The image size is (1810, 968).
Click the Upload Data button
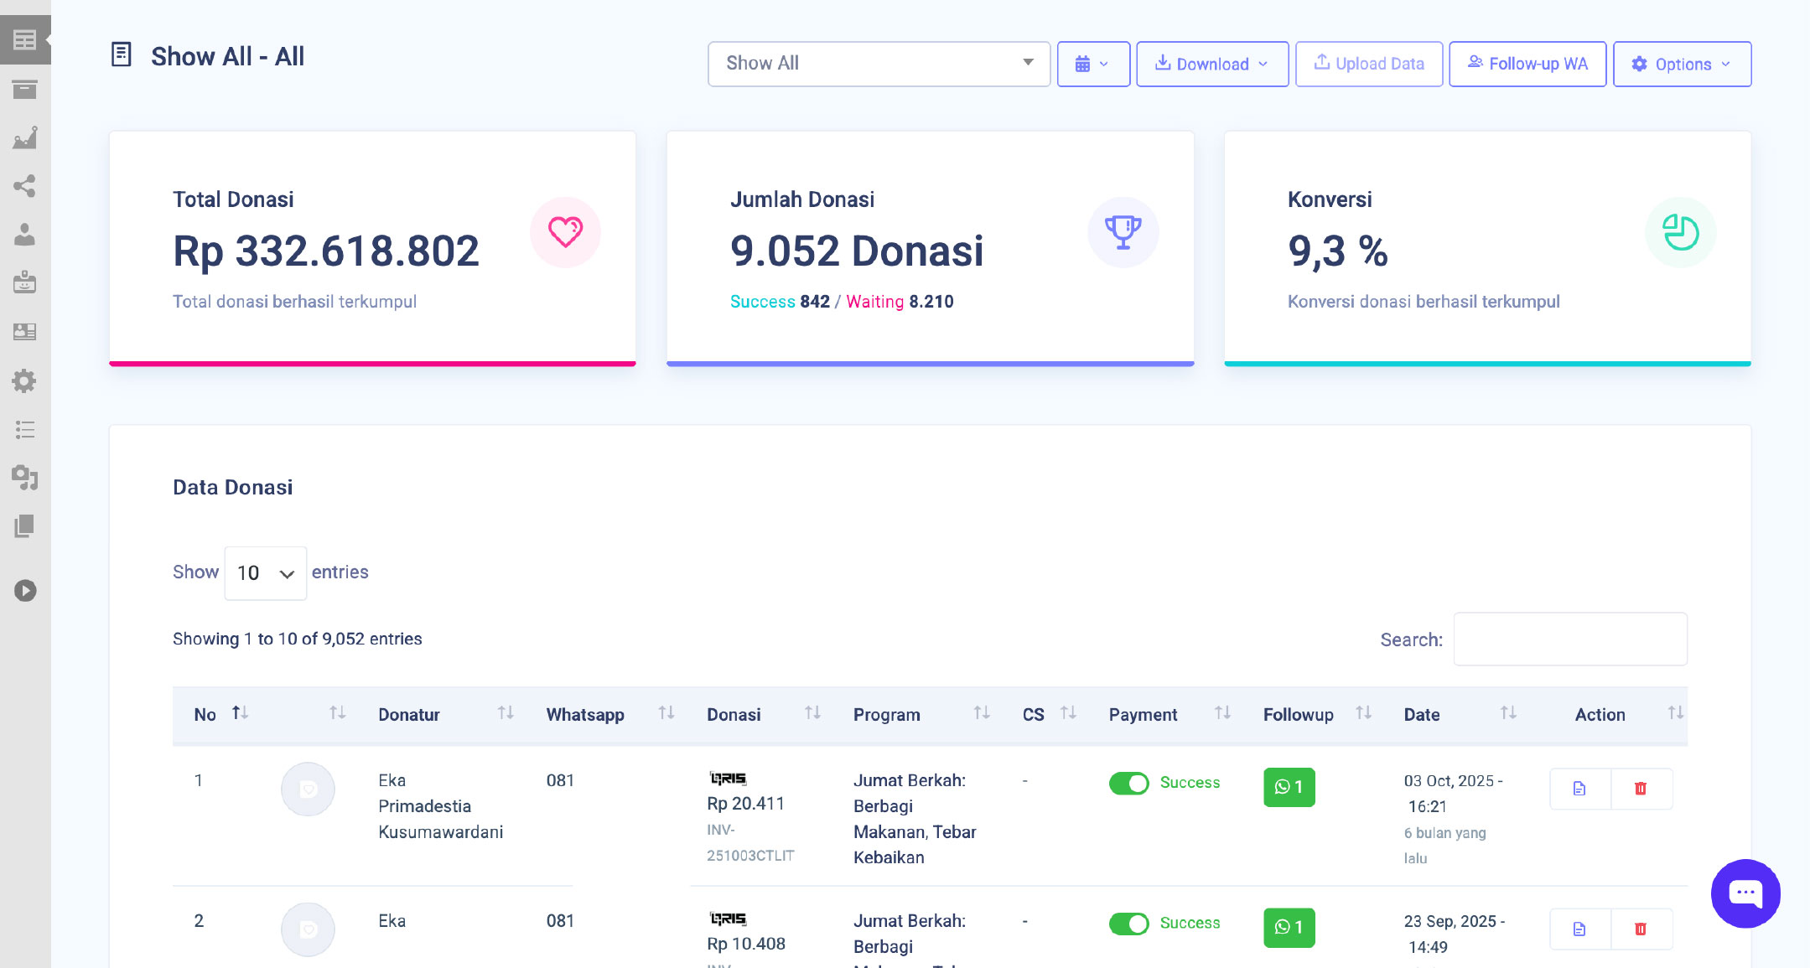[1368, 64]
